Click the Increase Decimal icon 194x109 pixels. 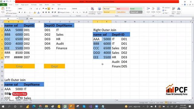[84, 12]
